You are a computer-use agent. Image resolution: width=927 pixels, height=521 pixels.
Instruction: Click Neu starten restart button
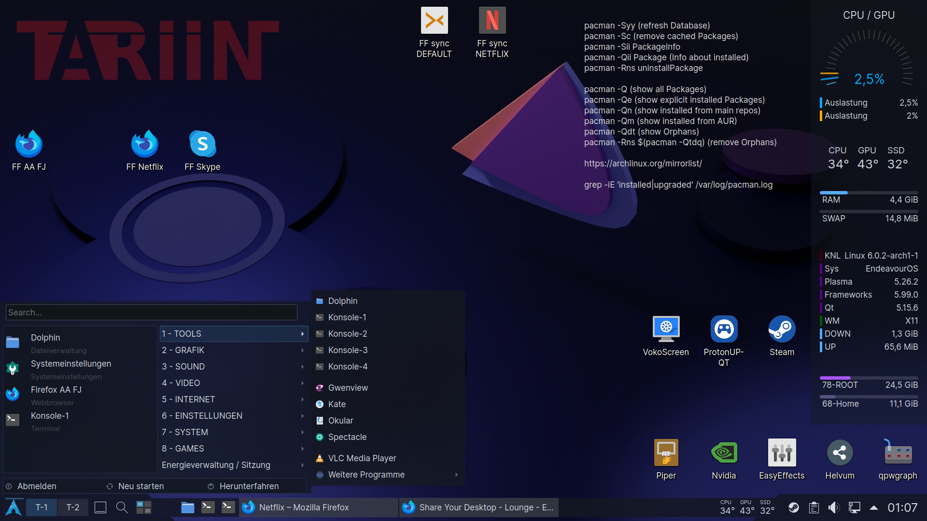136,486
